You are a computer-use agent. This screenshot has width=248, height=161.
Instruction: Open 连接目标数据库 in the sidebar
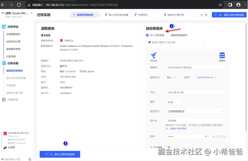(x=14, y=71)
